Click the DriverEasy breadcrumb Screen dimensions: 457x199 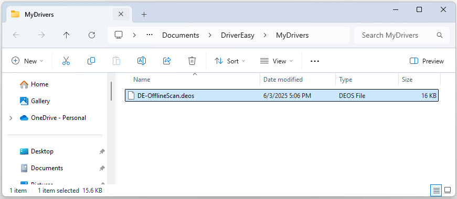238,35
